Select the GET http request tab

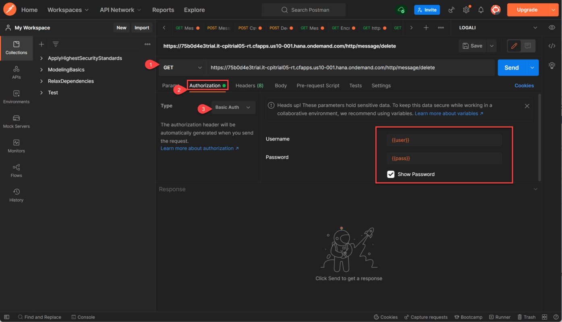click(x=374, y=28)
